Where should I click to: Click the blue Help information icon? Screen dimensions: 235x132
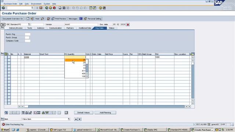click(81, 19)
